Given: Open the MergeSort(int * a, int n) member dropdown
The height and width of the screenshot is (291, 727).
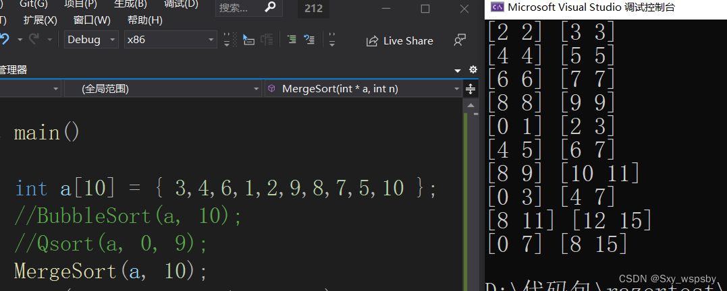Looking at the screenshot, I should point(363,89).
